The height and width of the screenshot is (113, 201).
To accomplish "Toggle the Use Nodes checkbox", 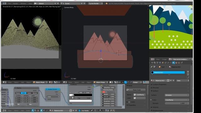I will (79, 110).
